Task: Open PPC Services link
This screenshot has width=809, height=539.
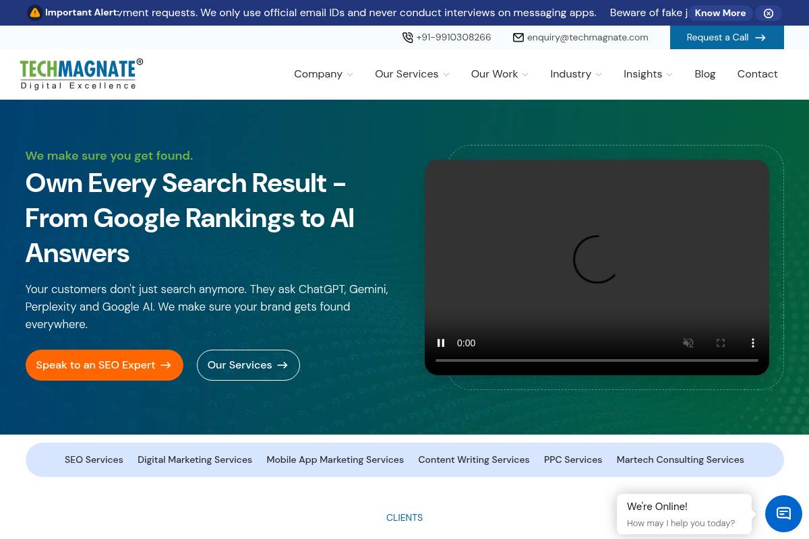Action: [x=573, y=459]
